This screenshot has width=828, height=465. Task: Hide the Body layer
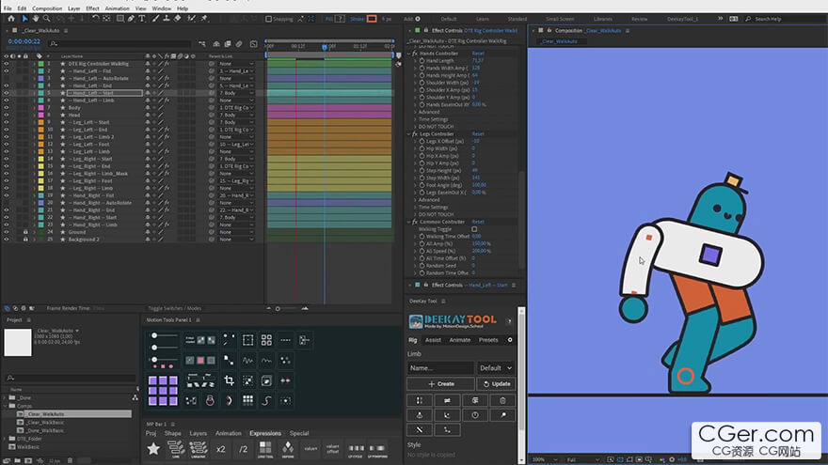(7, 107)
